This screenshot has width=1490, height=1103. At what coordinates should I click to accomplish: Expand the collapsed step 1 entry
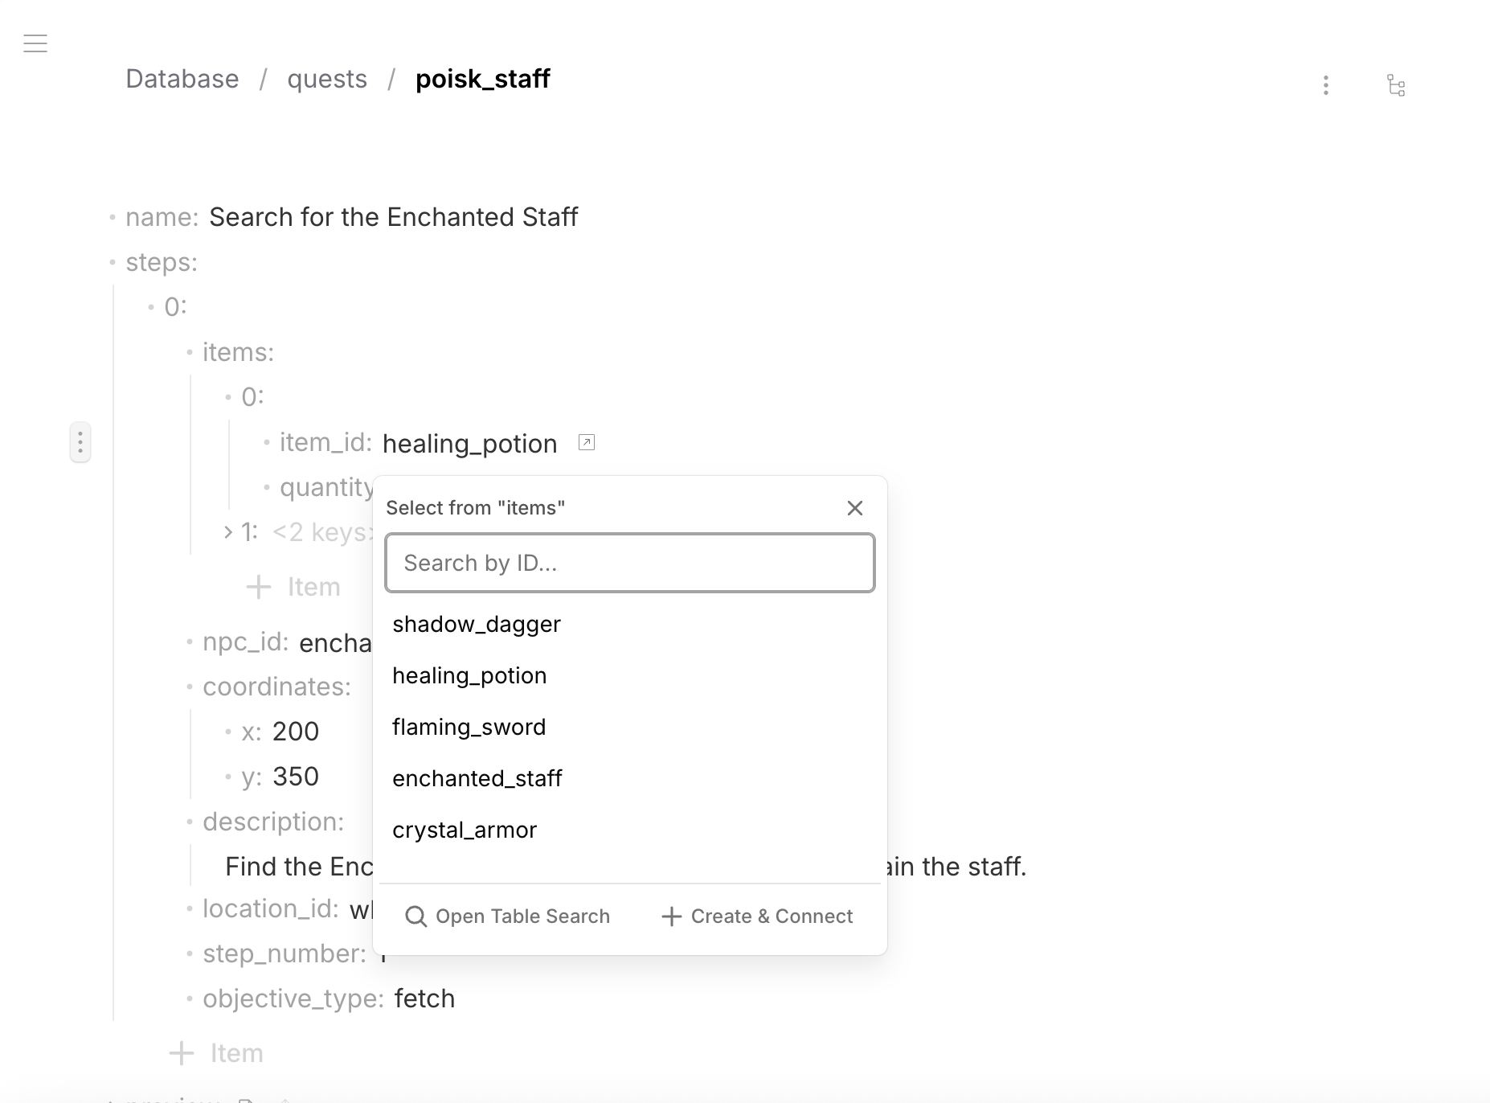228,531
